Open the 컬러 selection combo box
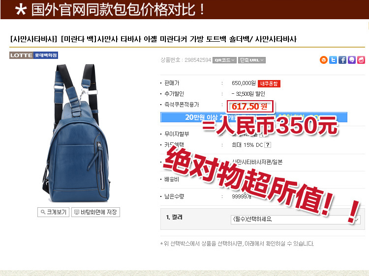 click(x=295, y=220)
